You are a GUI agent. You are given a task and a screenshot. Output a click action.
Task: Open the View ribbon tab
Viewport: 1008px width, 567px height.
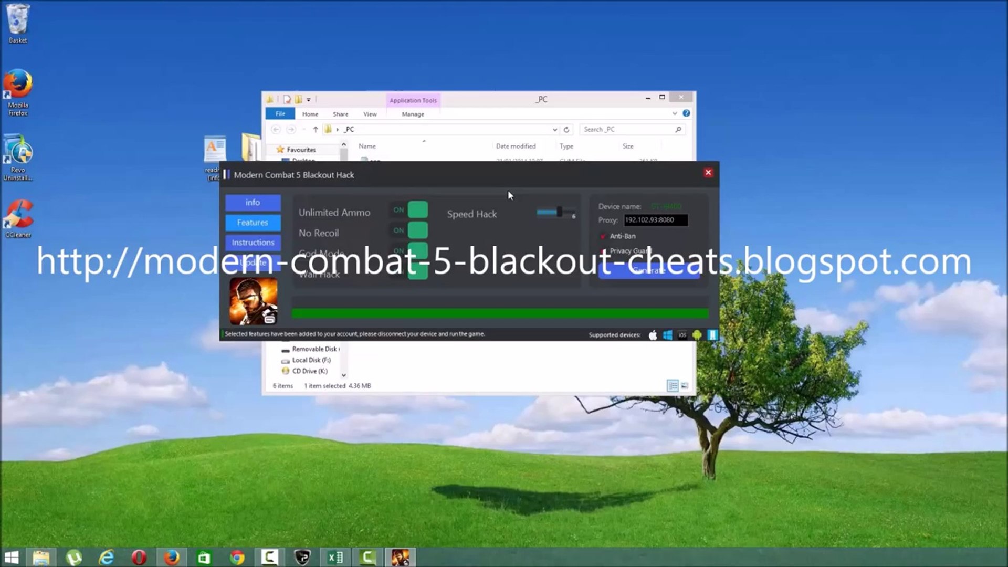pyautogui.click(x=370, y=114)
